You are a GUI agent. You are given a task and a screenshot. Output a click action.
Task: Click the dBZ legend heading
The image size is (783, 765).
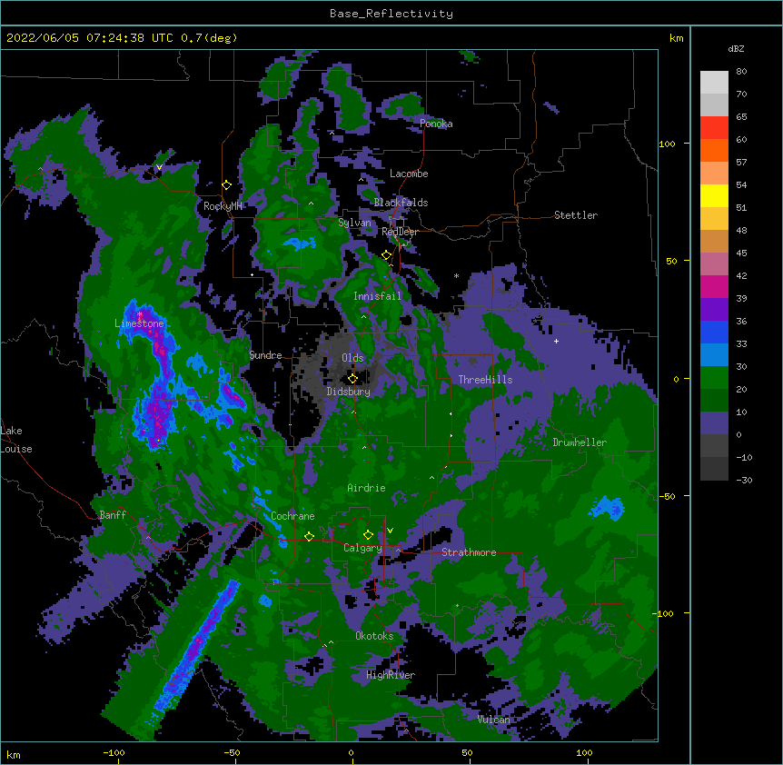tap(736, 48)
